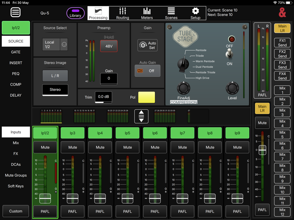The width and height of the screenshot is (294, 220).
Task: Click the yellow Pol polarity swatch
Action: click(x=146, y=97)
